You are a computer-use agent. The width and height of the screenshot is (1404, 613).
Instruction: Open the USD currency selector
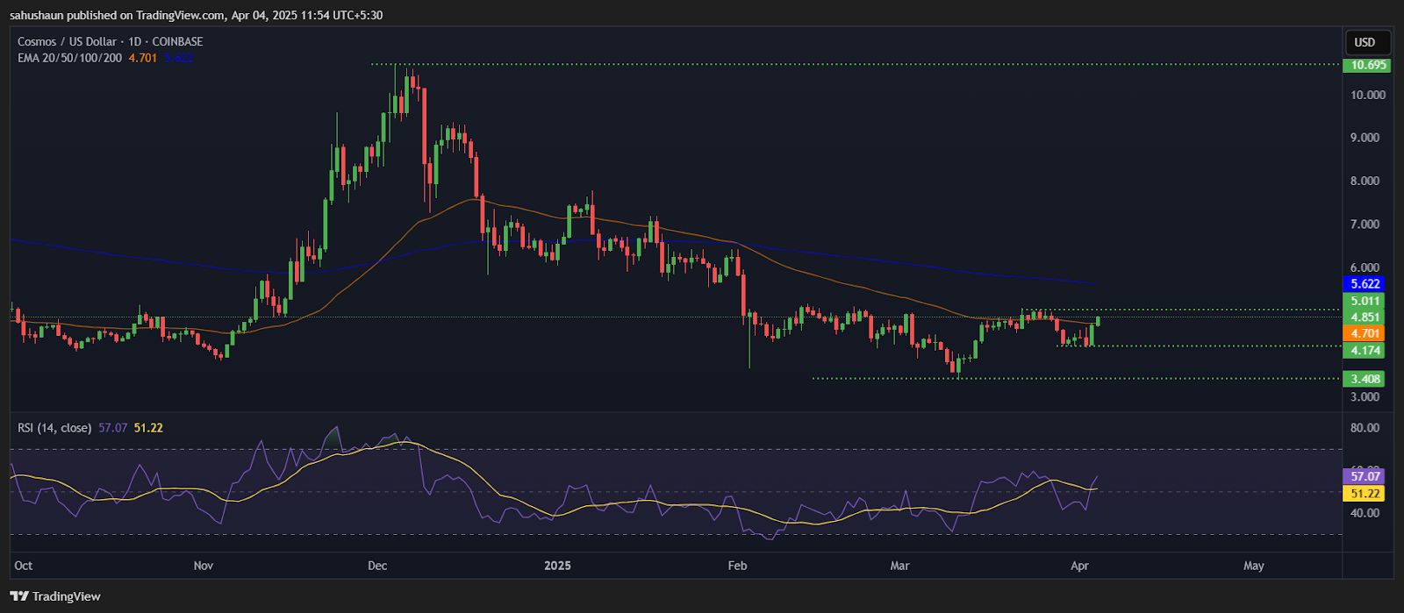pos(1368,42)
